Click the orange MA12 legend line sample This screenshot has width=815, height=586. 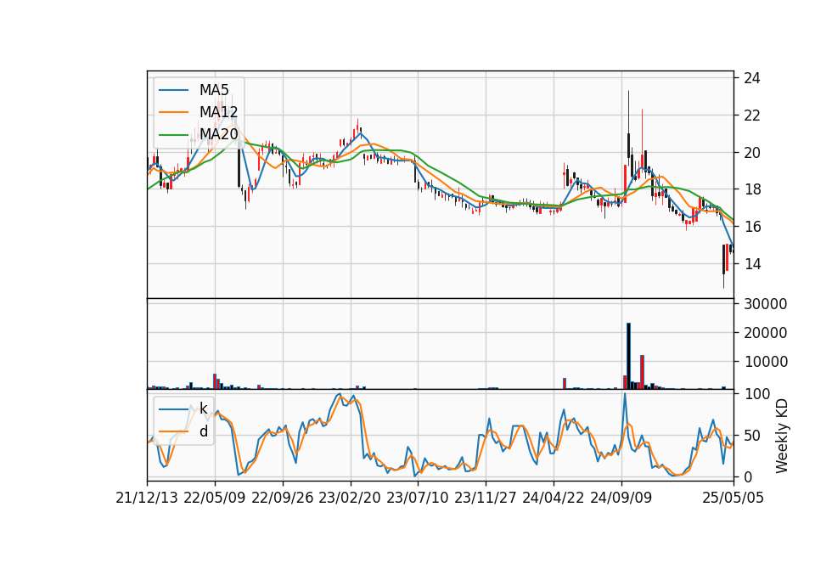coord(173,112)
